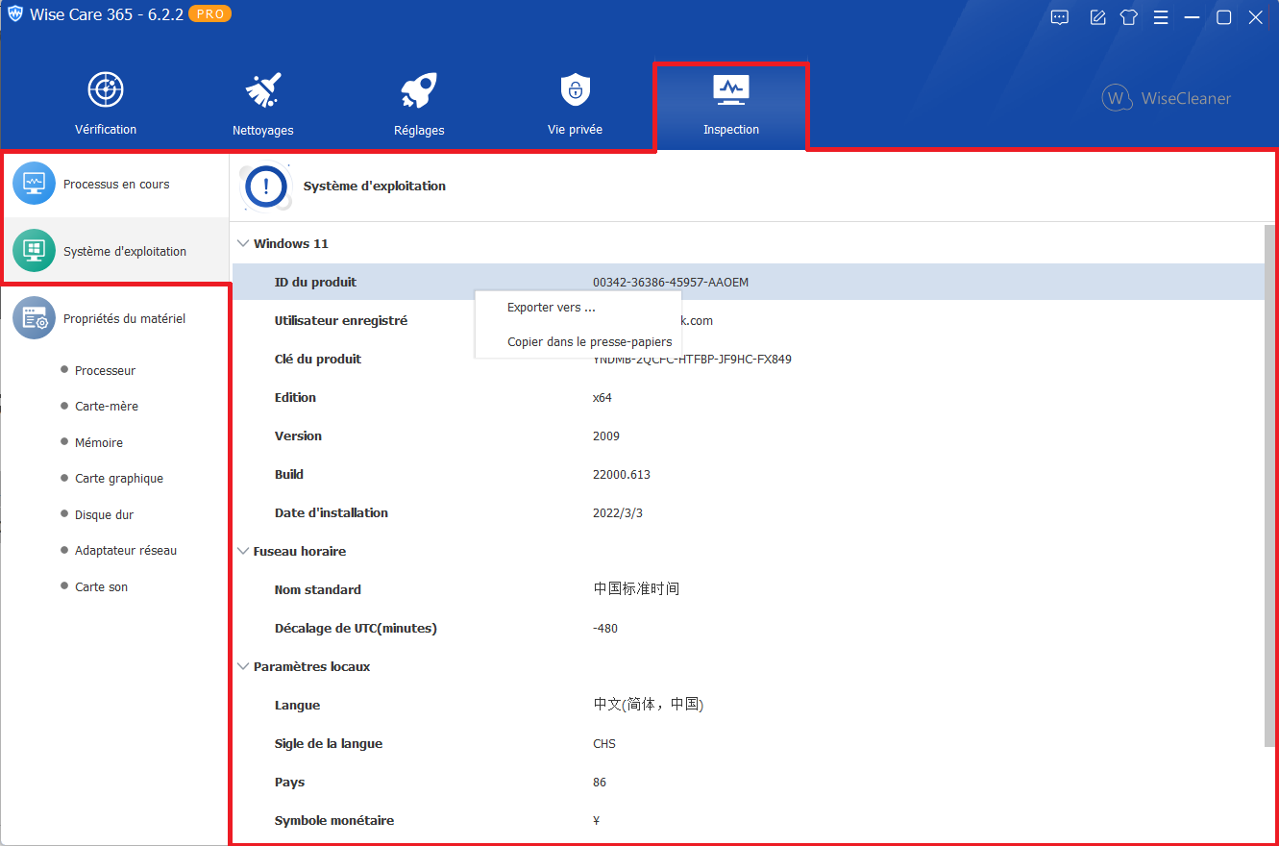The image size is (1279, 846).
Task: Select the Date d'installation row label
Action: tap(332, 512)
